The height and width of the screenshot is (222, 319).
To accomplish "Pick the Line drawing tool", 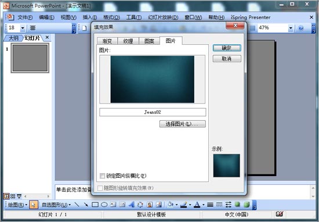I will [x=77, y=204].
